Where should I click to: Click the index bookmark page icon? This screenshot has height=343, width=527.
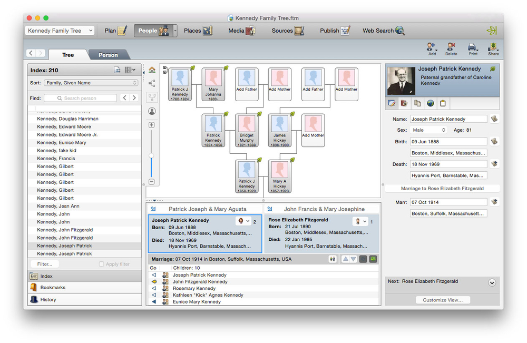(117, 70)
